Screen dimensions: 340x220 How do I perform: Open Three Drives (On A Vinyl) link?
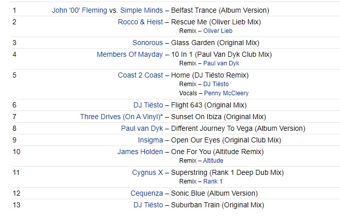point(120,117)
